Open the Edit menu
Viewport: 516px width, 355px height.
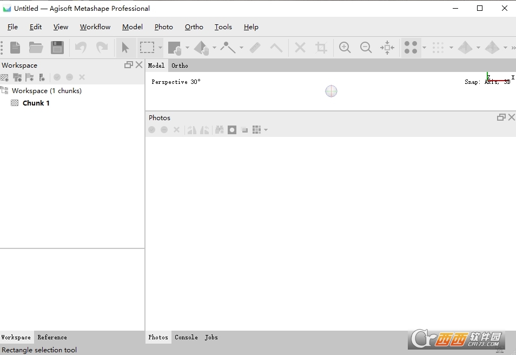click(x=36, y=27)
